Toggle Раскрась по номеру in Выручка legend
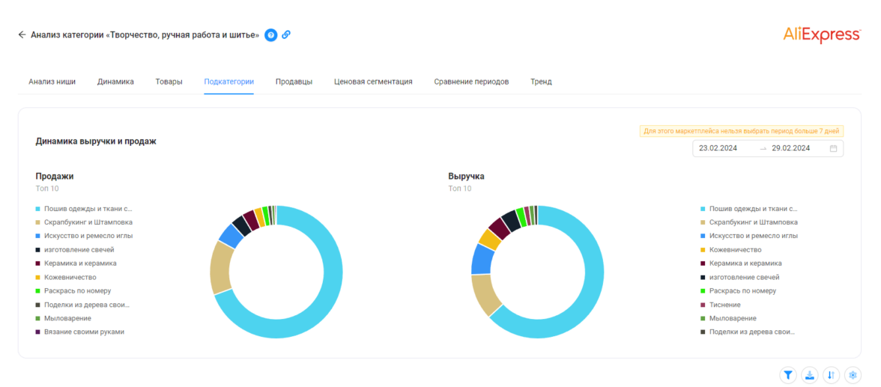The height and width of the screenshot is (387, 881). [739, 290]
